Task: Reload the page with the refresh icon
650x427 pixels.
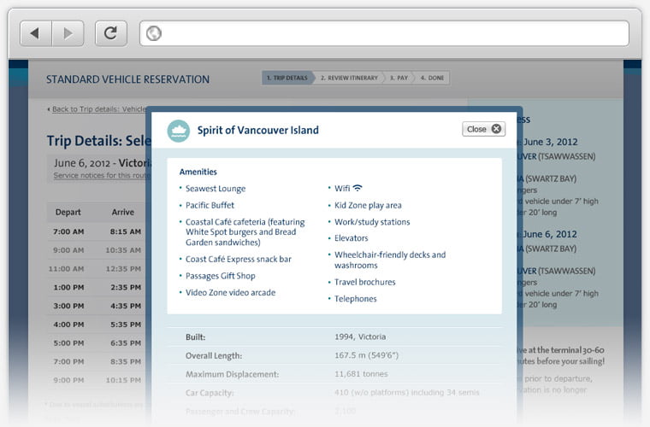Action: (110, 33)
